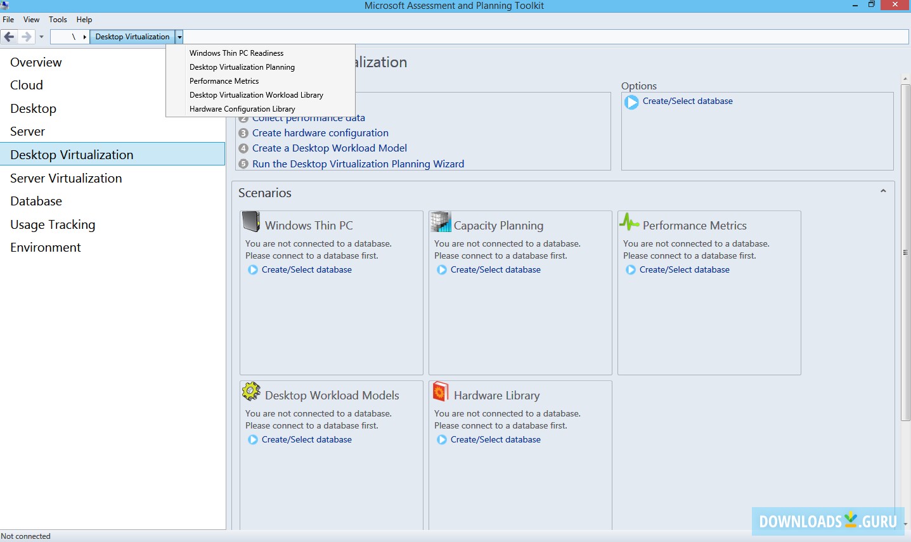Open the File menu
Image resolution: width=911 pixels, height=542 pixels.
(x=8, y=20)
